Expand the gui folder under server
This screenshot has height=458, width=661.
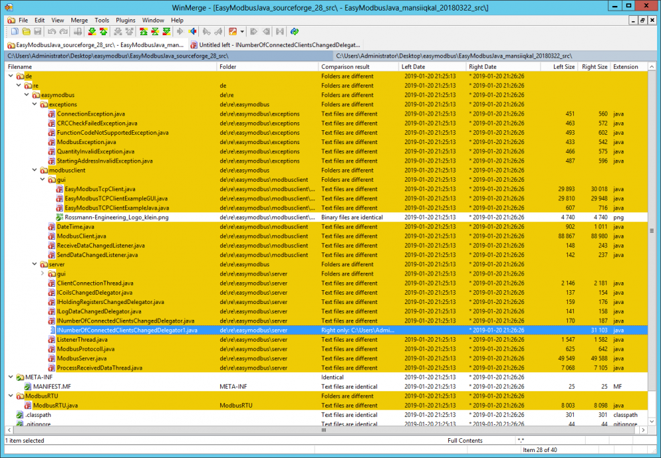point(43,274)
